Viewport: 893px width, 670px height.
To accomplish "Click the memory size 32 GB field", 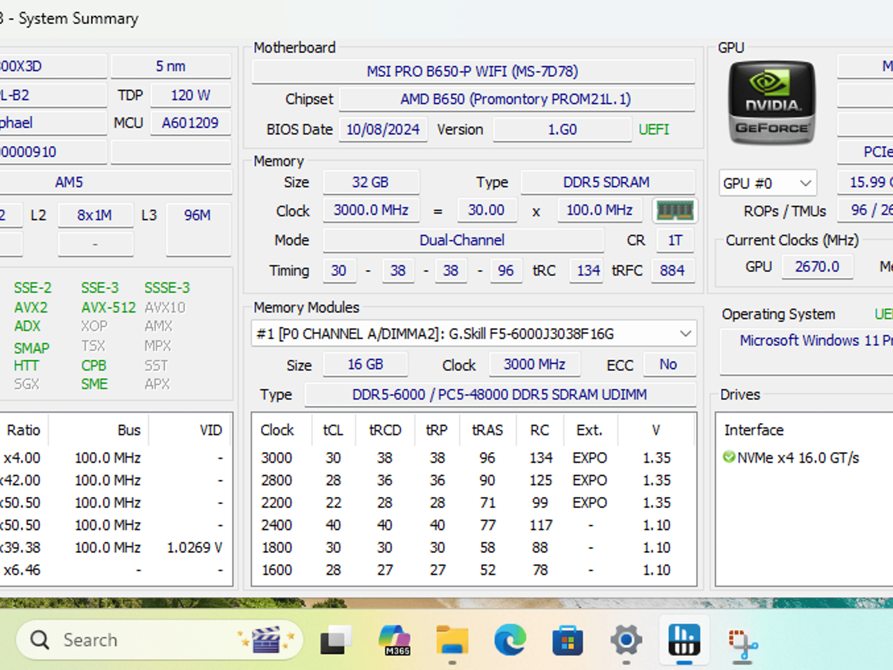I will pyautogui.click(x=371, y=182).
